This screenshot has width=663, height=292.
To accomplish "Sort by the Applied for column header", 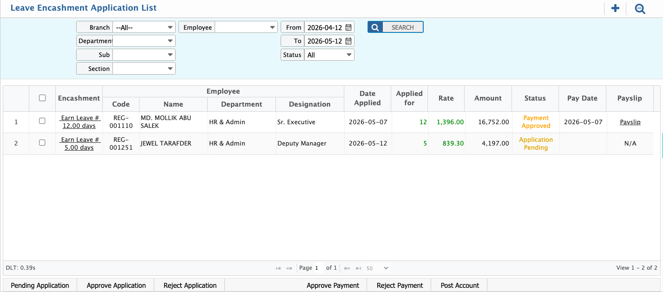I will 409,98.
